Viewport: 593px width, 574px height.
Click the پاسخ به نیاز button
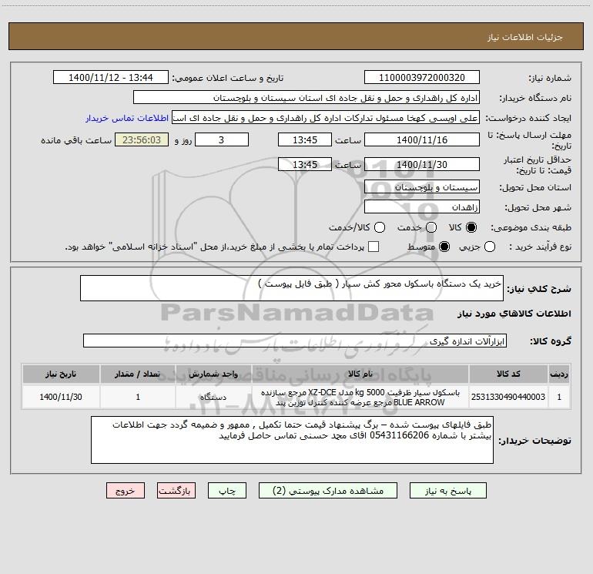click(448, 491)
